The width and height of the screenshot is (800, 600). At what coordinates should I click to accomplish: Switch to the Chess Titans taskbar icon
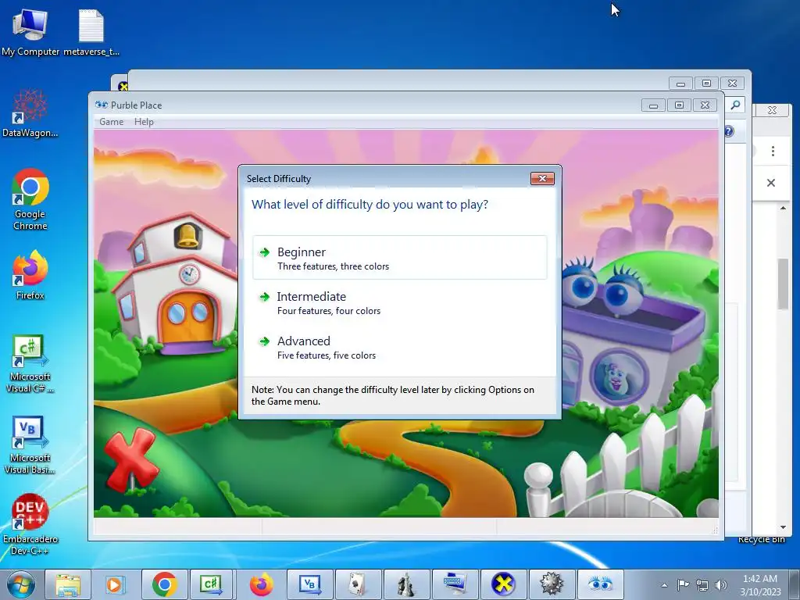pyautogui.click(x=406, y=584)
